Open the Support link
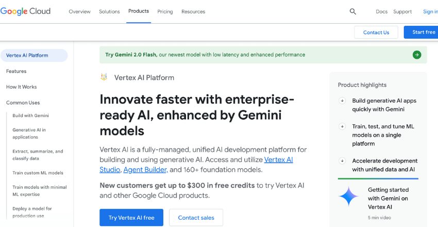 (x=402, y=11)
